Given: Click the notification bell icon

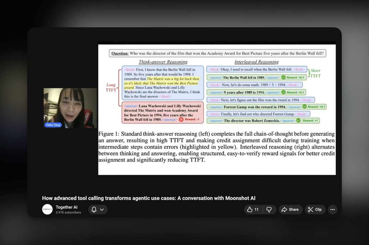Looking at the screenshot, I should 94,210.
